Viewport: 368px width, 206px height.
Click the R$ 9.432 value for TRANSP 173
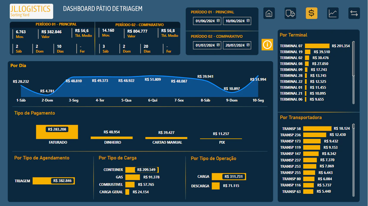(331, 141)
